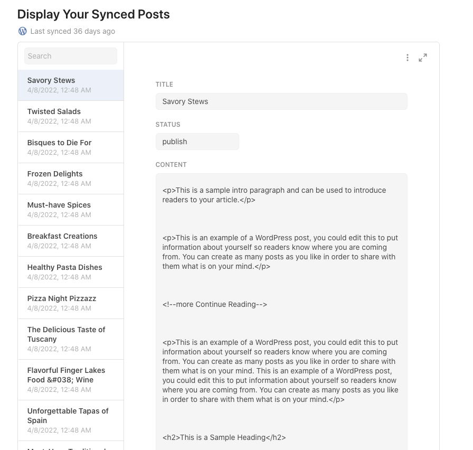473x450 pixels.
Task: Open Unforgettable Tapas of Spain post
Action: (71, 420)
